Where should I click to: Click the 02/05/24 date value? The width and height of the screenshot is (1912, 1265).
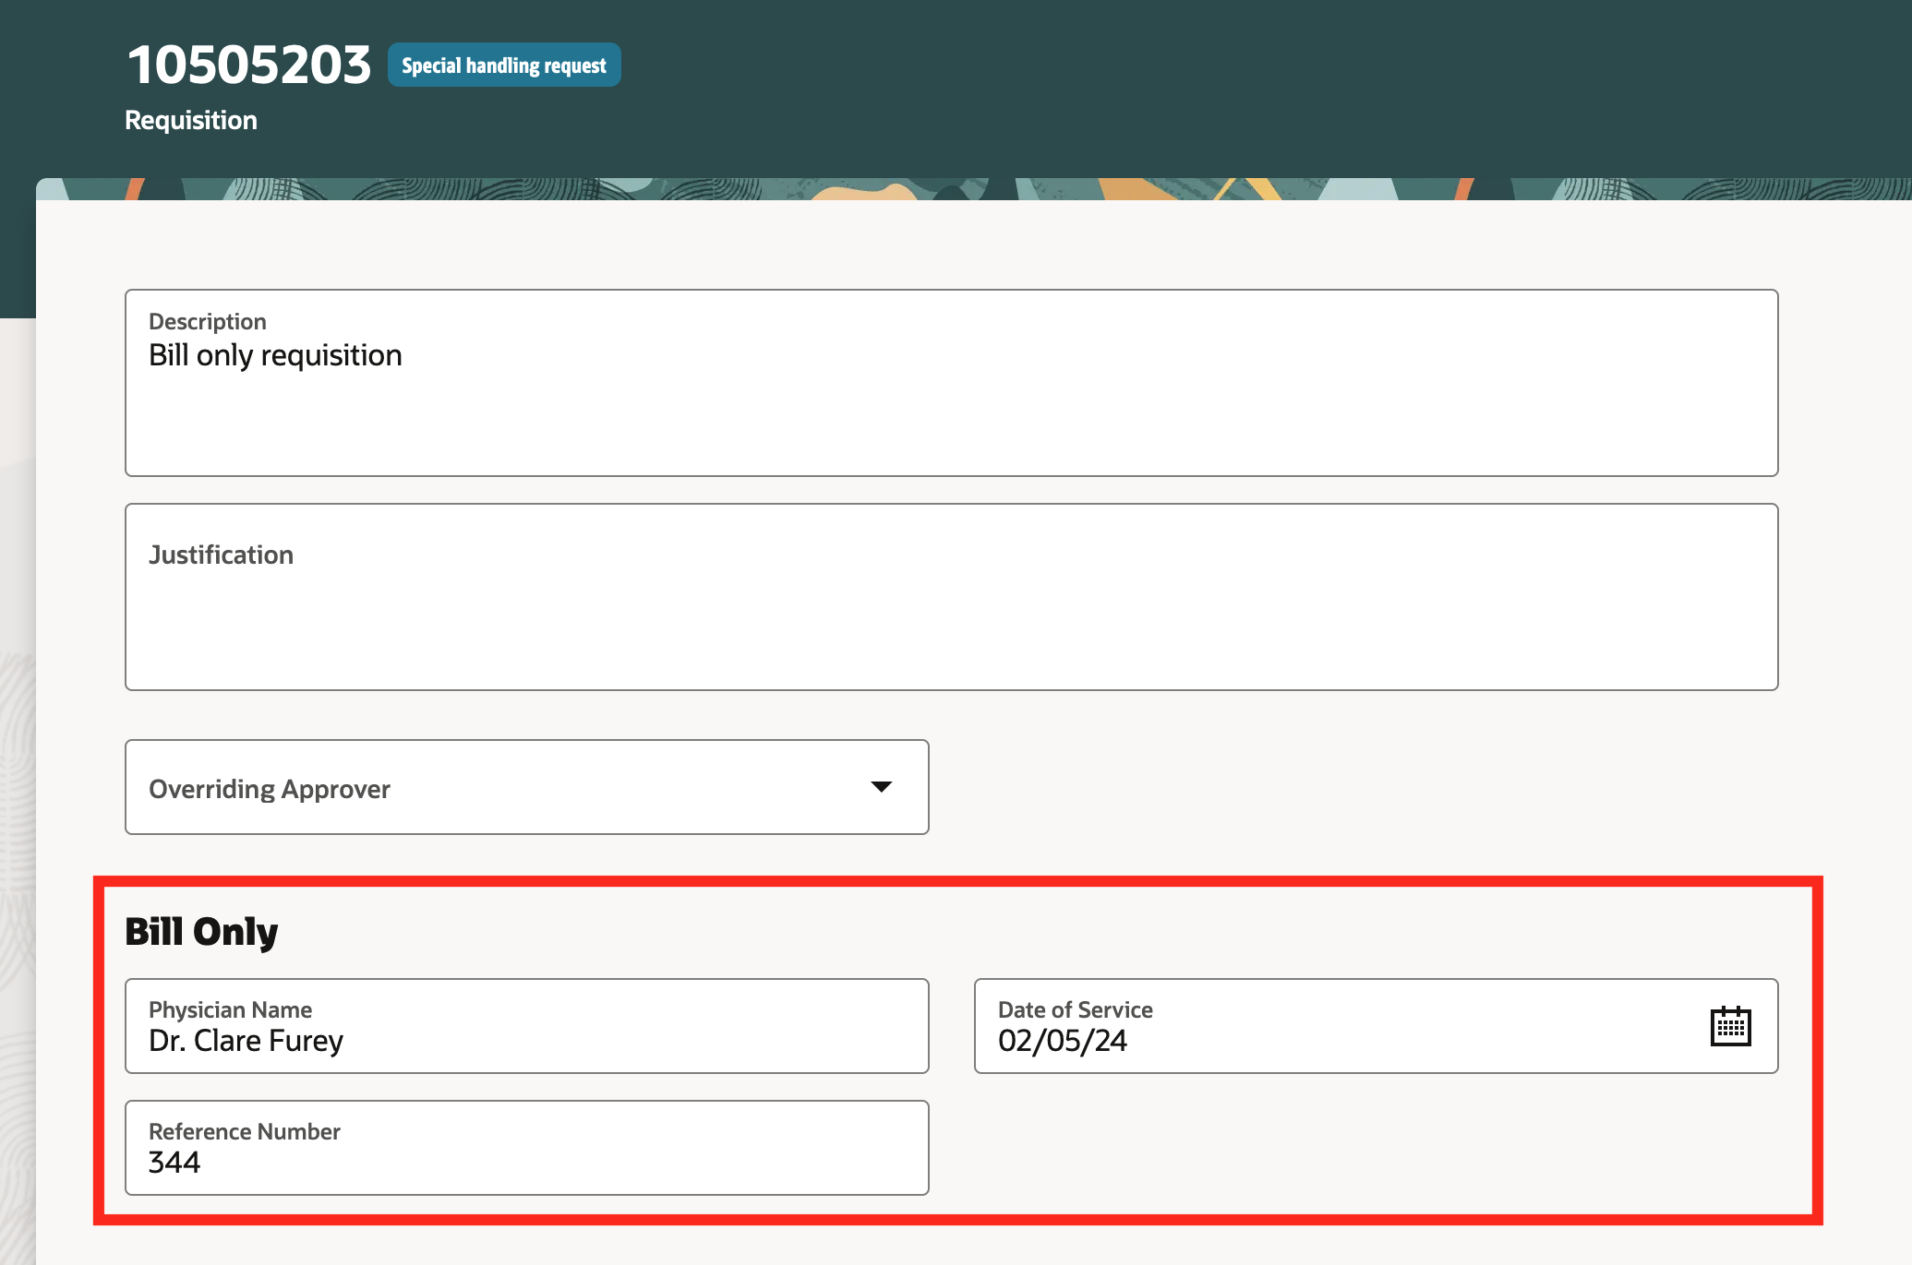tap(1062, 1041)
